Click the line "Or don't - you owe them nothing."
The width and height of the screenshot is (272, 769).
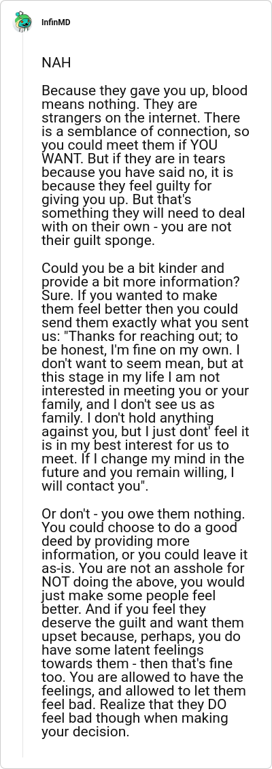[143, 514]
